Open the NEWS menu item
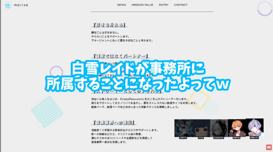Viewport: 273px width, 152px height. pos(121,5)
